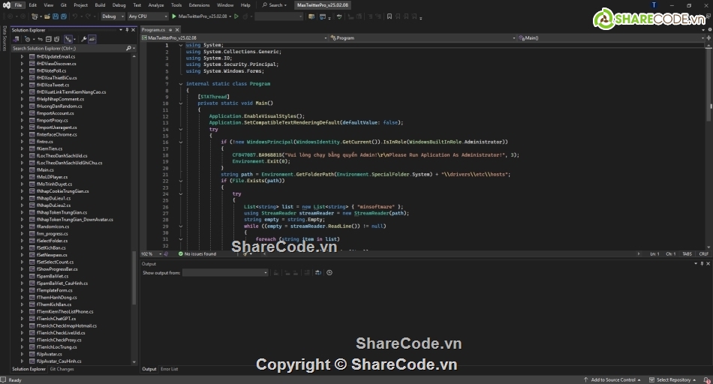Toggle the Track Active Item view button
This screenshot has width=713, height=384.
point(68,39)
